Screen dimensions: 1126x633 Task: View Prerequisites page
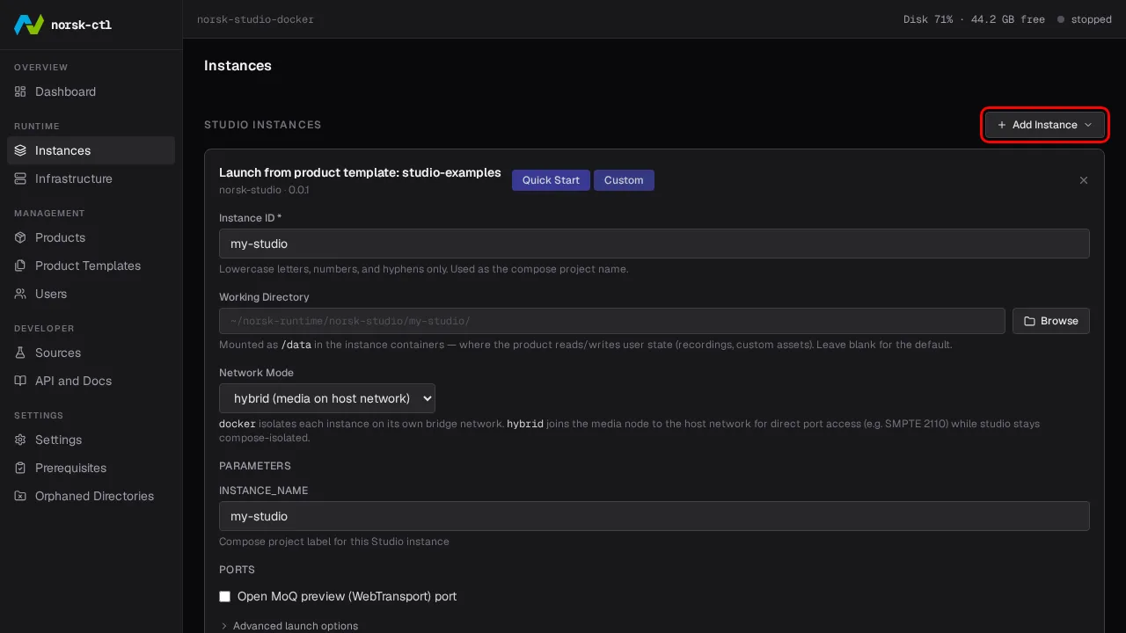pos(91,468)
